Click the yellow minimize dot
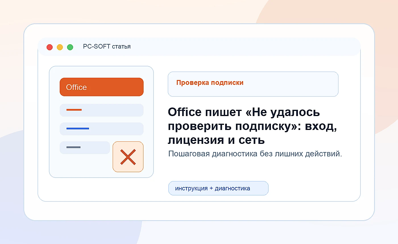 click(x=60, y=47)
